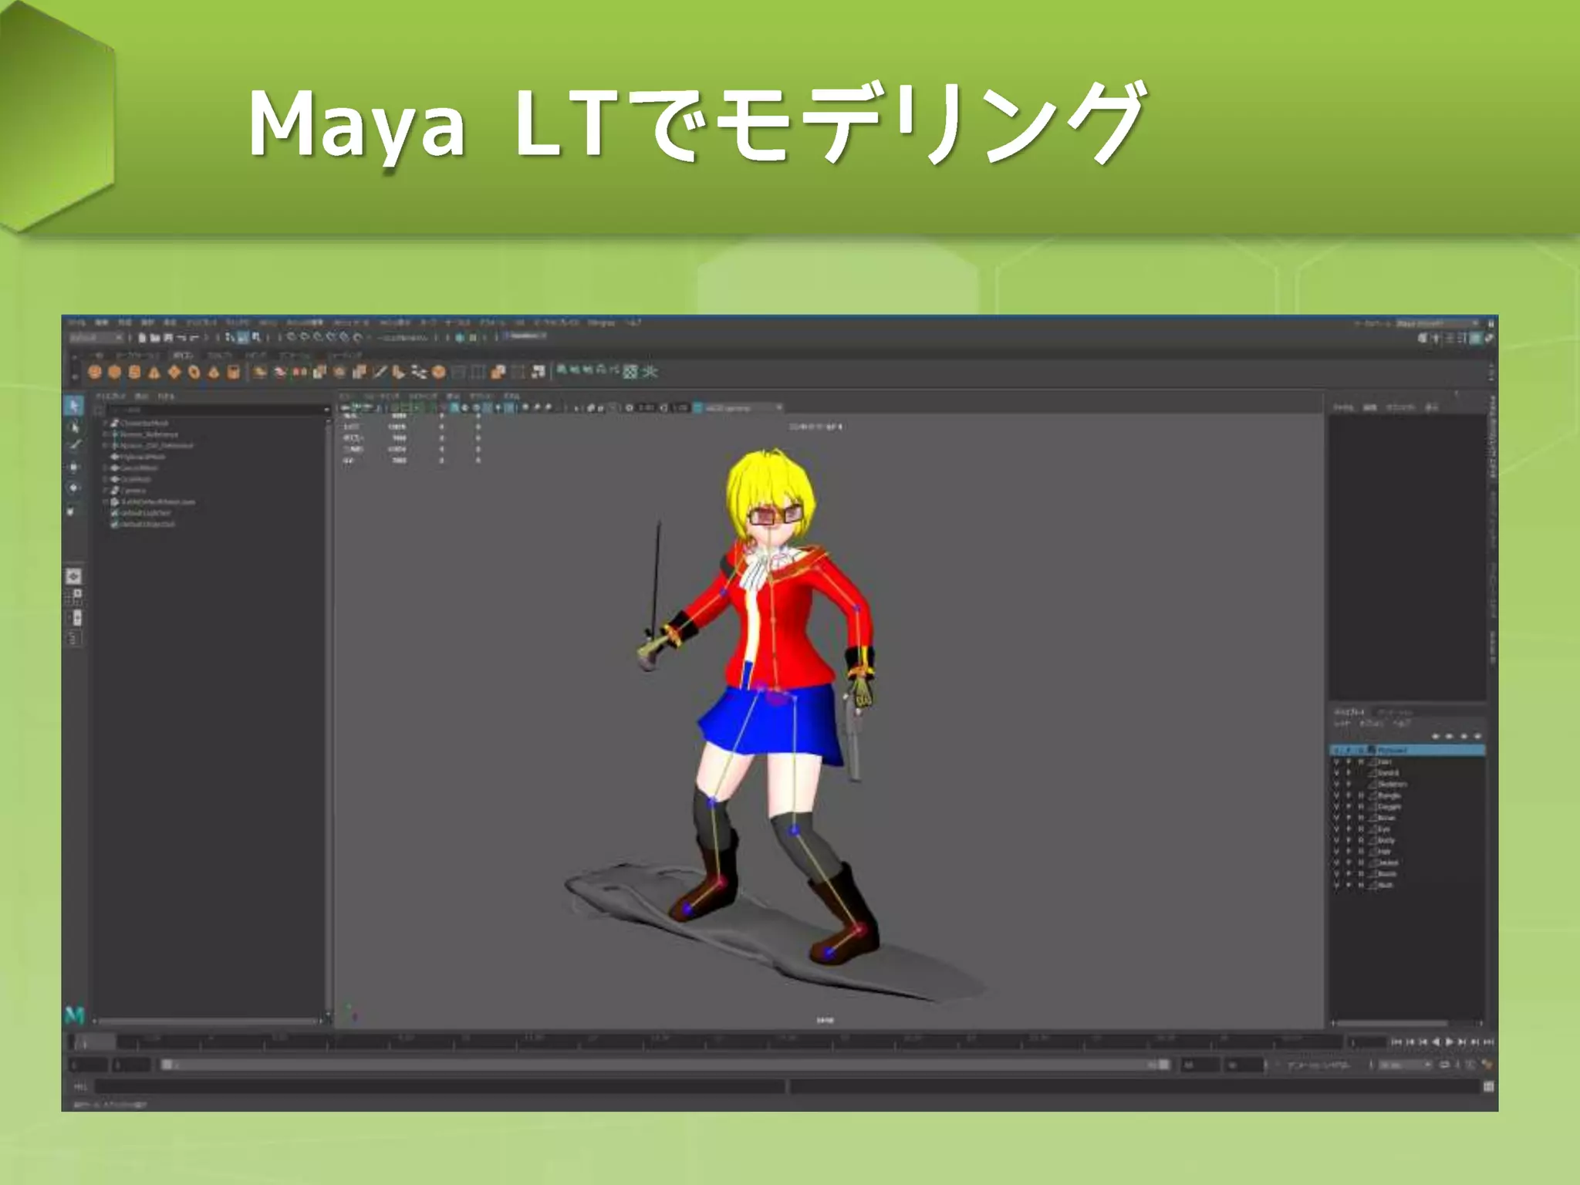Image resolution: width=1580 pixels, height=1185 pixels.
Task: Create a polygon sphere from the shelf
Action: point(95,372)
